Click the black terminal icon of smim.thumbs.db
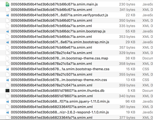Image resolution: width=153 pixels, height=120 pixels. click(7, 91)
